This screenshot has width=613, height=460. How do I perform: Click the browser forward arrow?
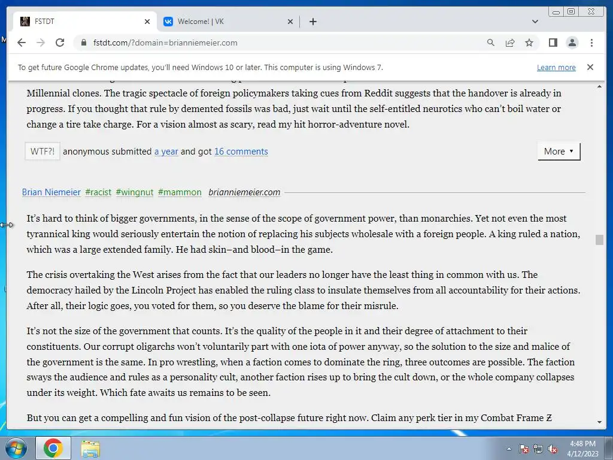click(x=41, y=43)
